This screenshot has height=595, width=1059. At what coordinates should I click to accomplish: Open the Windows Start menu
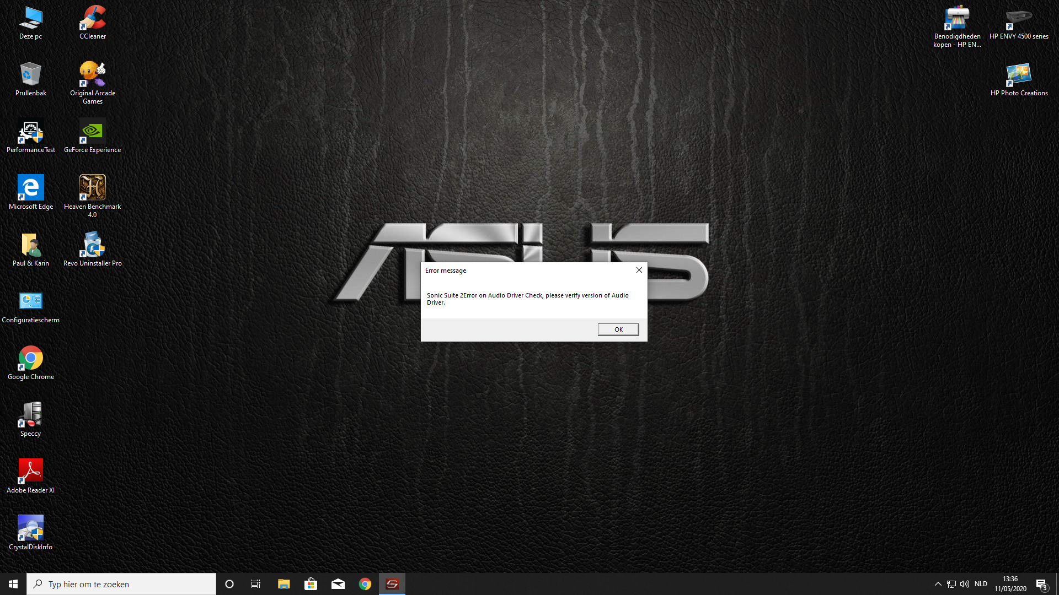(13, 584)
